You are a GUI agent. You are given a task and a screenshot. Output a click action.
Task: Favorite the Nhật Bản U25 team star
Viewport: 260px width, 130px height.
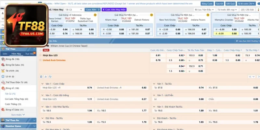coord(40,55)
